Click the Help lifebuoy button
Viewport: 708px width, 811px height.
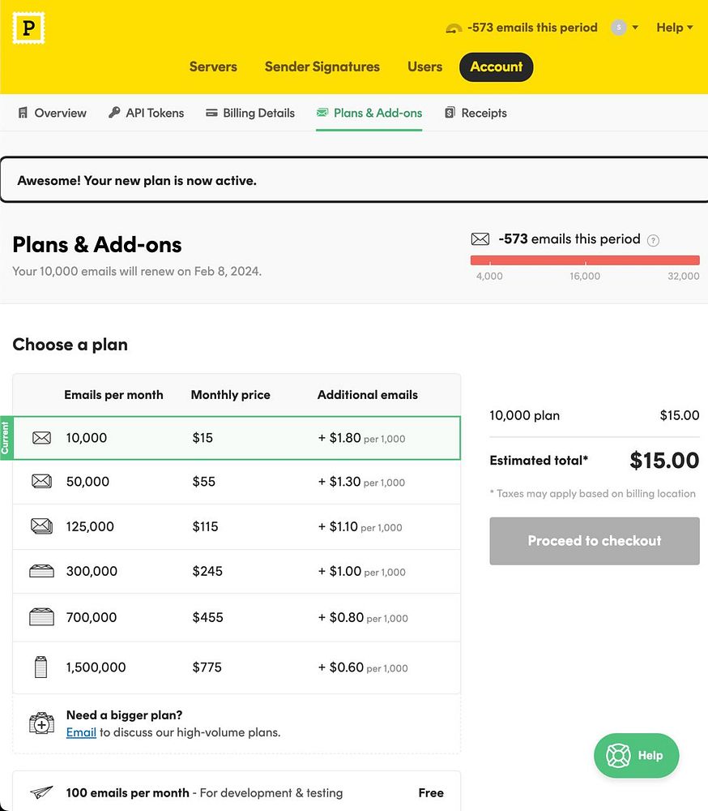point(636,756)
